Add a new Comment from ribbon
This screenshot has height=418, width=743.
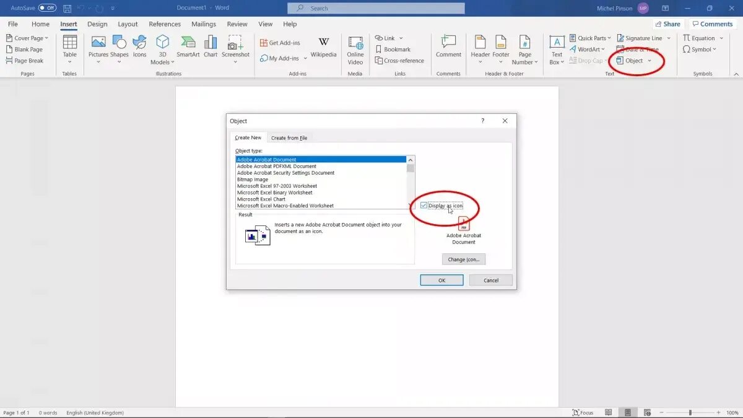pos(448,47)
